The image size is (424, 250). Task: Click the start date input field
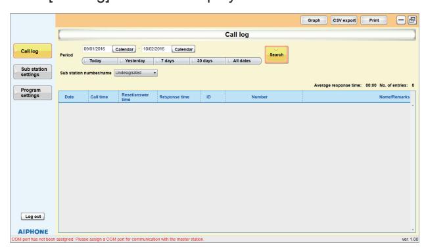97,49
